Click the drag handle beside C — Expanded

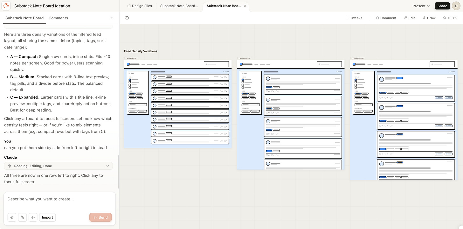(x=351, y=58)
